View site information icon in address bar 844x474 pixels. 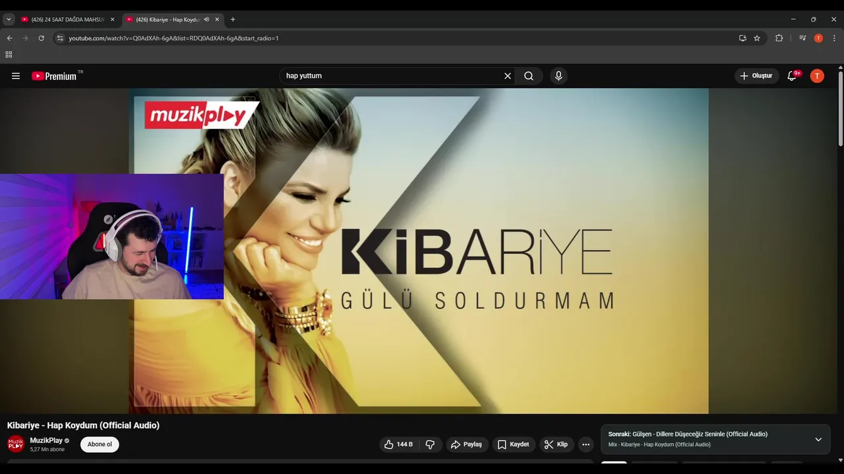(x=60, y=38)
